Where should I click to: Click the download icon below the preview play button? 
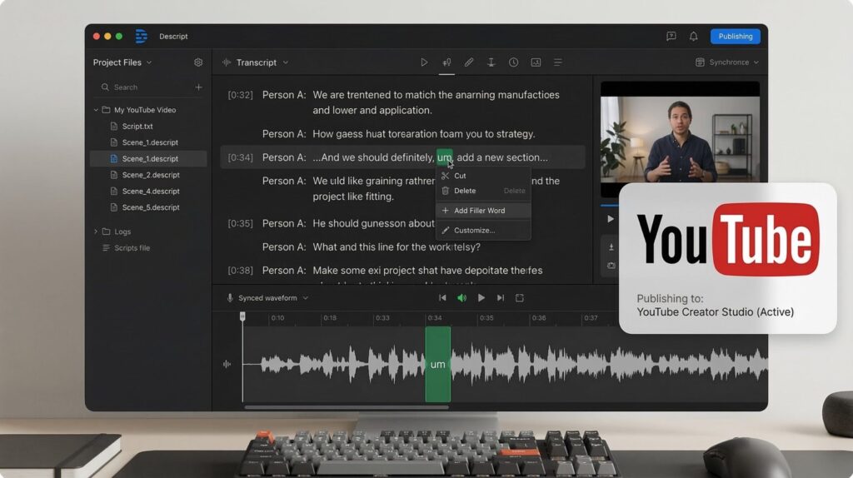tap(611, 246)
